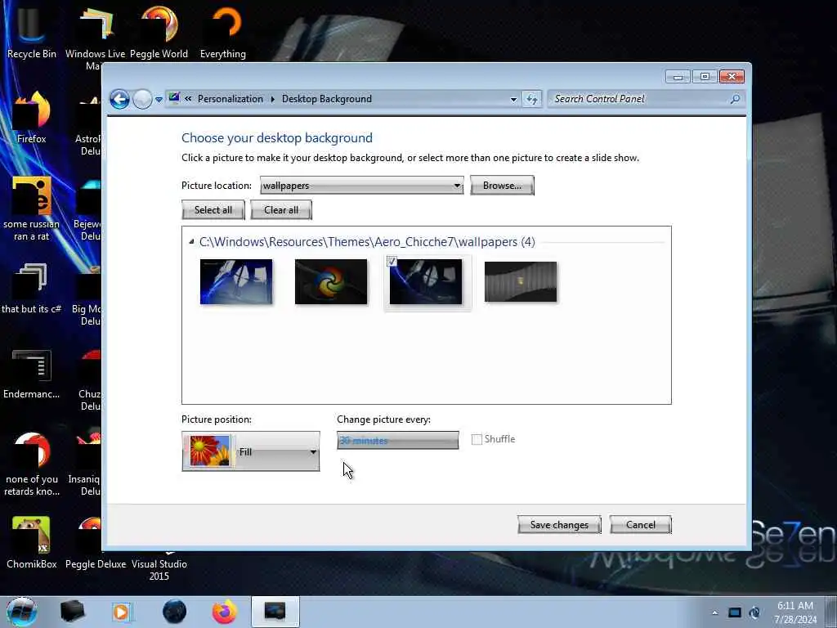Open media player taskbar icon
This screenshot has height=628, width=837.
pyautogui.click(x=121, y=612)
